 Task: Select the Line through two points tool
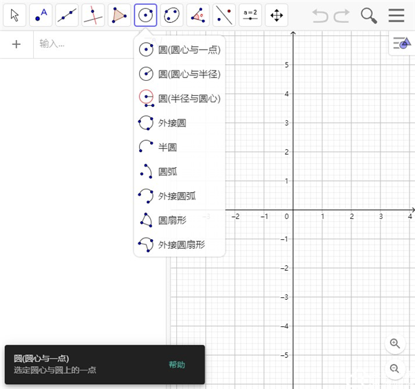(x=67, y=15)
